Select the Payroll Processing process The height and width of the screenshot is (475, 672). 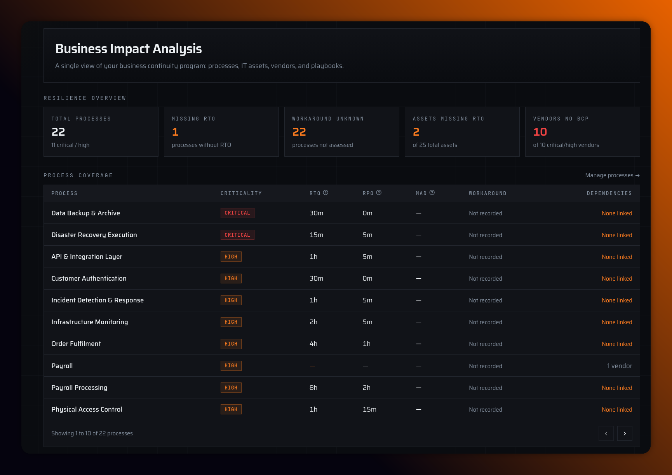click(x=79, y=388)
